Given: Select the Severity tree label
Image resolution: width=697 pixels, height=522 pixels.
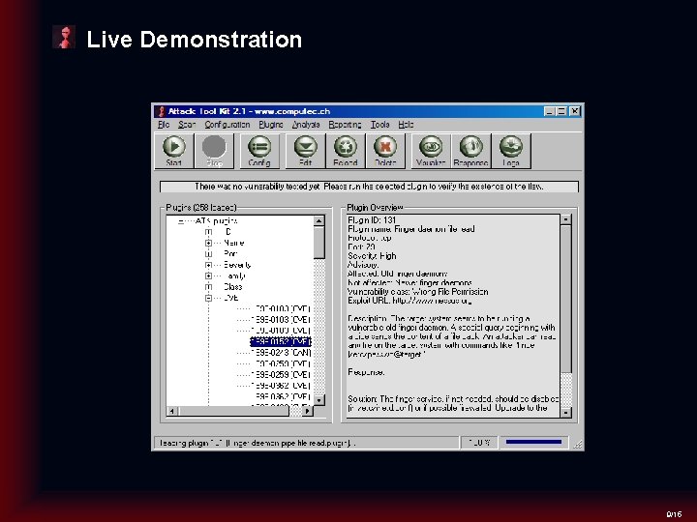Looking at the screenshot, I should pos(237,265).
